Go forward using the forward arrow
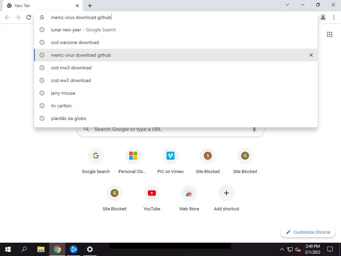 [x=18, y=17]
